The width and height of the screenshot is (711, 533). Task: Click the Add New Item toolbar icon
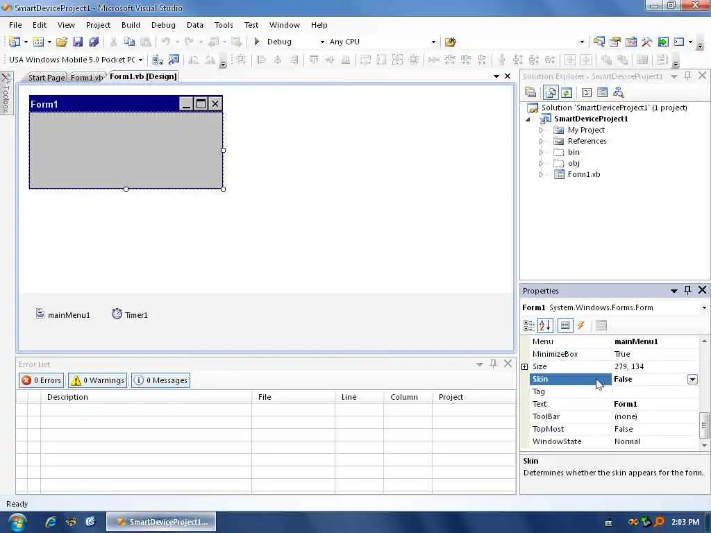39,42
